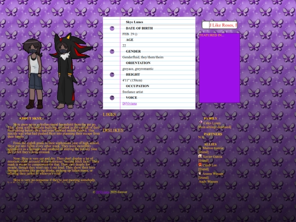Click the scrolling 'Like Roses' marquee box
The height and width of the screenshot is (222, 296).
pos(220,25)
